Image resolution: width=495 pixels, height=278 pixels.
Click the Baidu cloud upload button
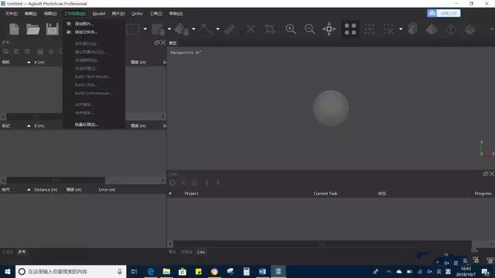[443, 13]
